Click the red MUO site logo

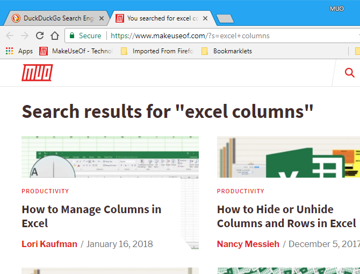(x=37, y=73)
